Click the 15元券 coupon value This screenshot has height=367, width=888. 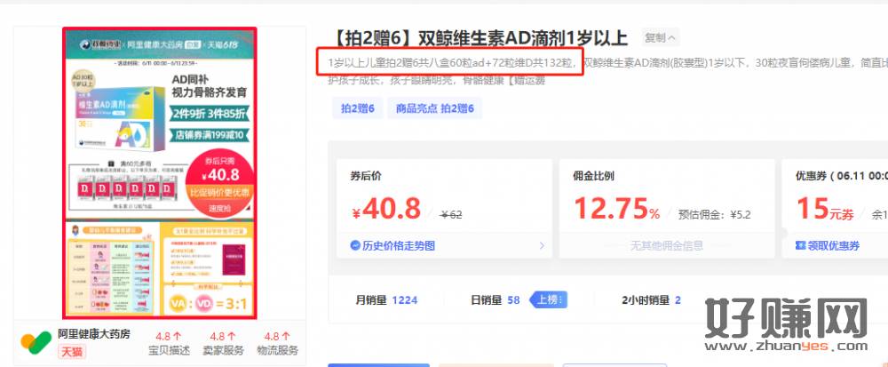click(x=825, y=210)
